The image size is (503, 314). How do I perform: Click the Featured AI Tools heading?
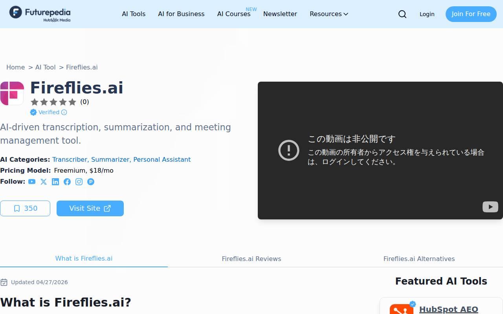(441, 281)
